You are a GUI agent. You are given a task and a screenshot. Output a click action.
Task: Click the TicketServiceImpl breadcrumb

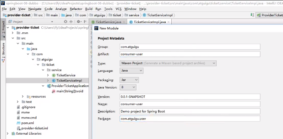pyautogui.click(x=158, y=15)
